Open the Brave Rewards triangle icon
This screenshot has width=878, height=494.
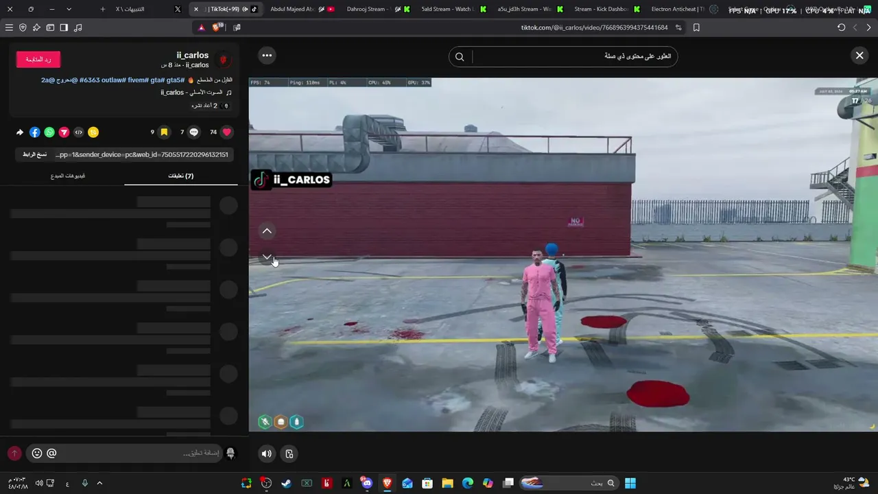(x=202, y=27)
